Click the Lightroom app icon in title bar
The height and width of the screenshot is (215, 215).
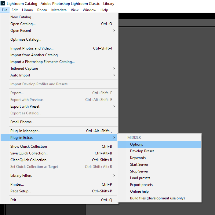click(x=3, y=3)
